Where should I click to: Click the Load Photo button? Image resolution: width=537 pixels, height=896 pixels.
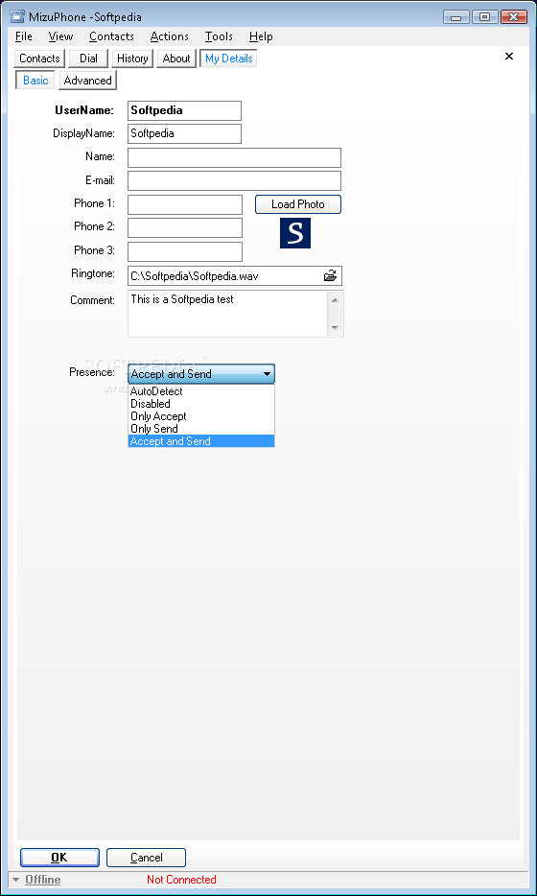point(298,204)
